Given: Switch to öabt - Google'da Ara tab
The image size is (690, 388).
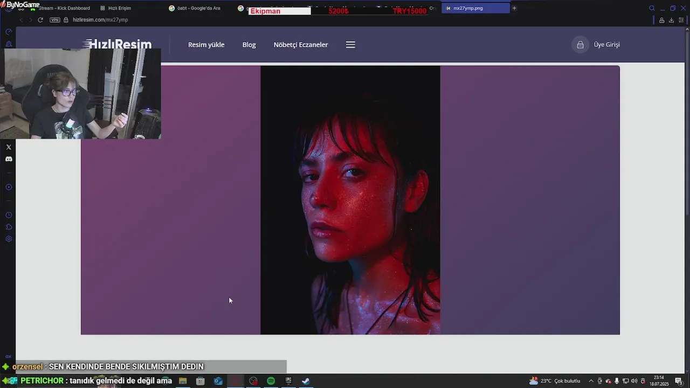Looking at the screenshot, I should 195,8.
